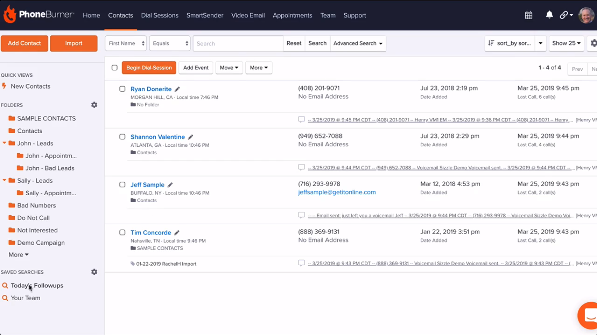Viewport: 597px width, 335px height.
Task: Click the Begin Dial-Session button
Action: 149,68
